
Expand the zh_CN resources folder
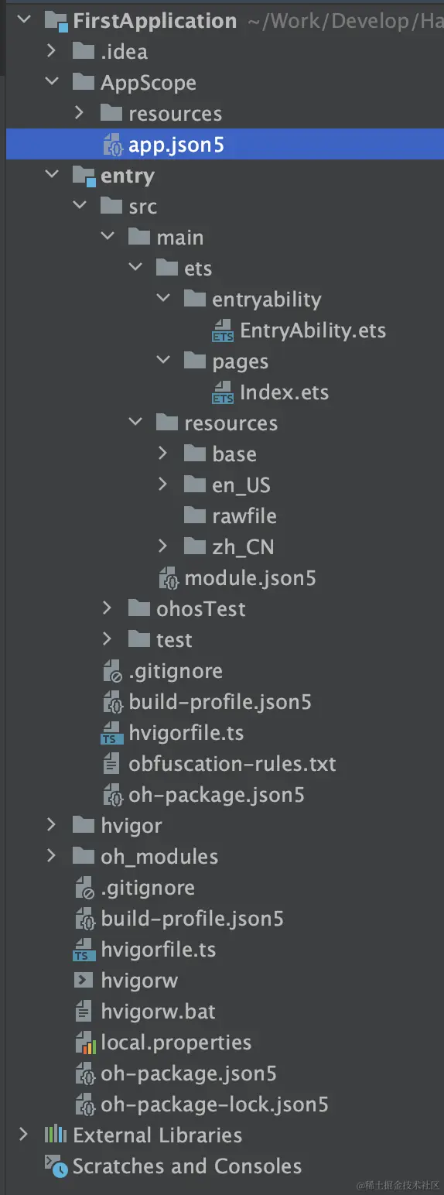coord(162,546)
